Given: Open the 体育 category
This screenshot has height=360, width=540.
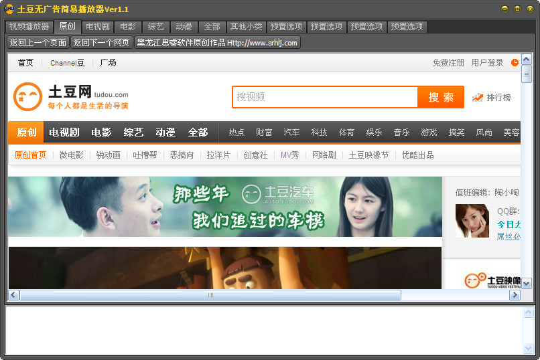Looking at the screenshot, I should pyautogui.click(x=346, y=132).
